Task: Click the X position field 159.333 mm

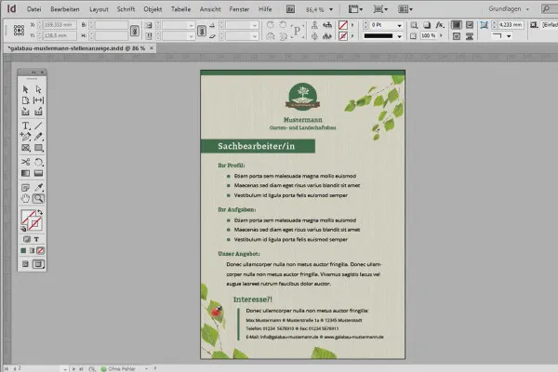Action: click(60, 25)
